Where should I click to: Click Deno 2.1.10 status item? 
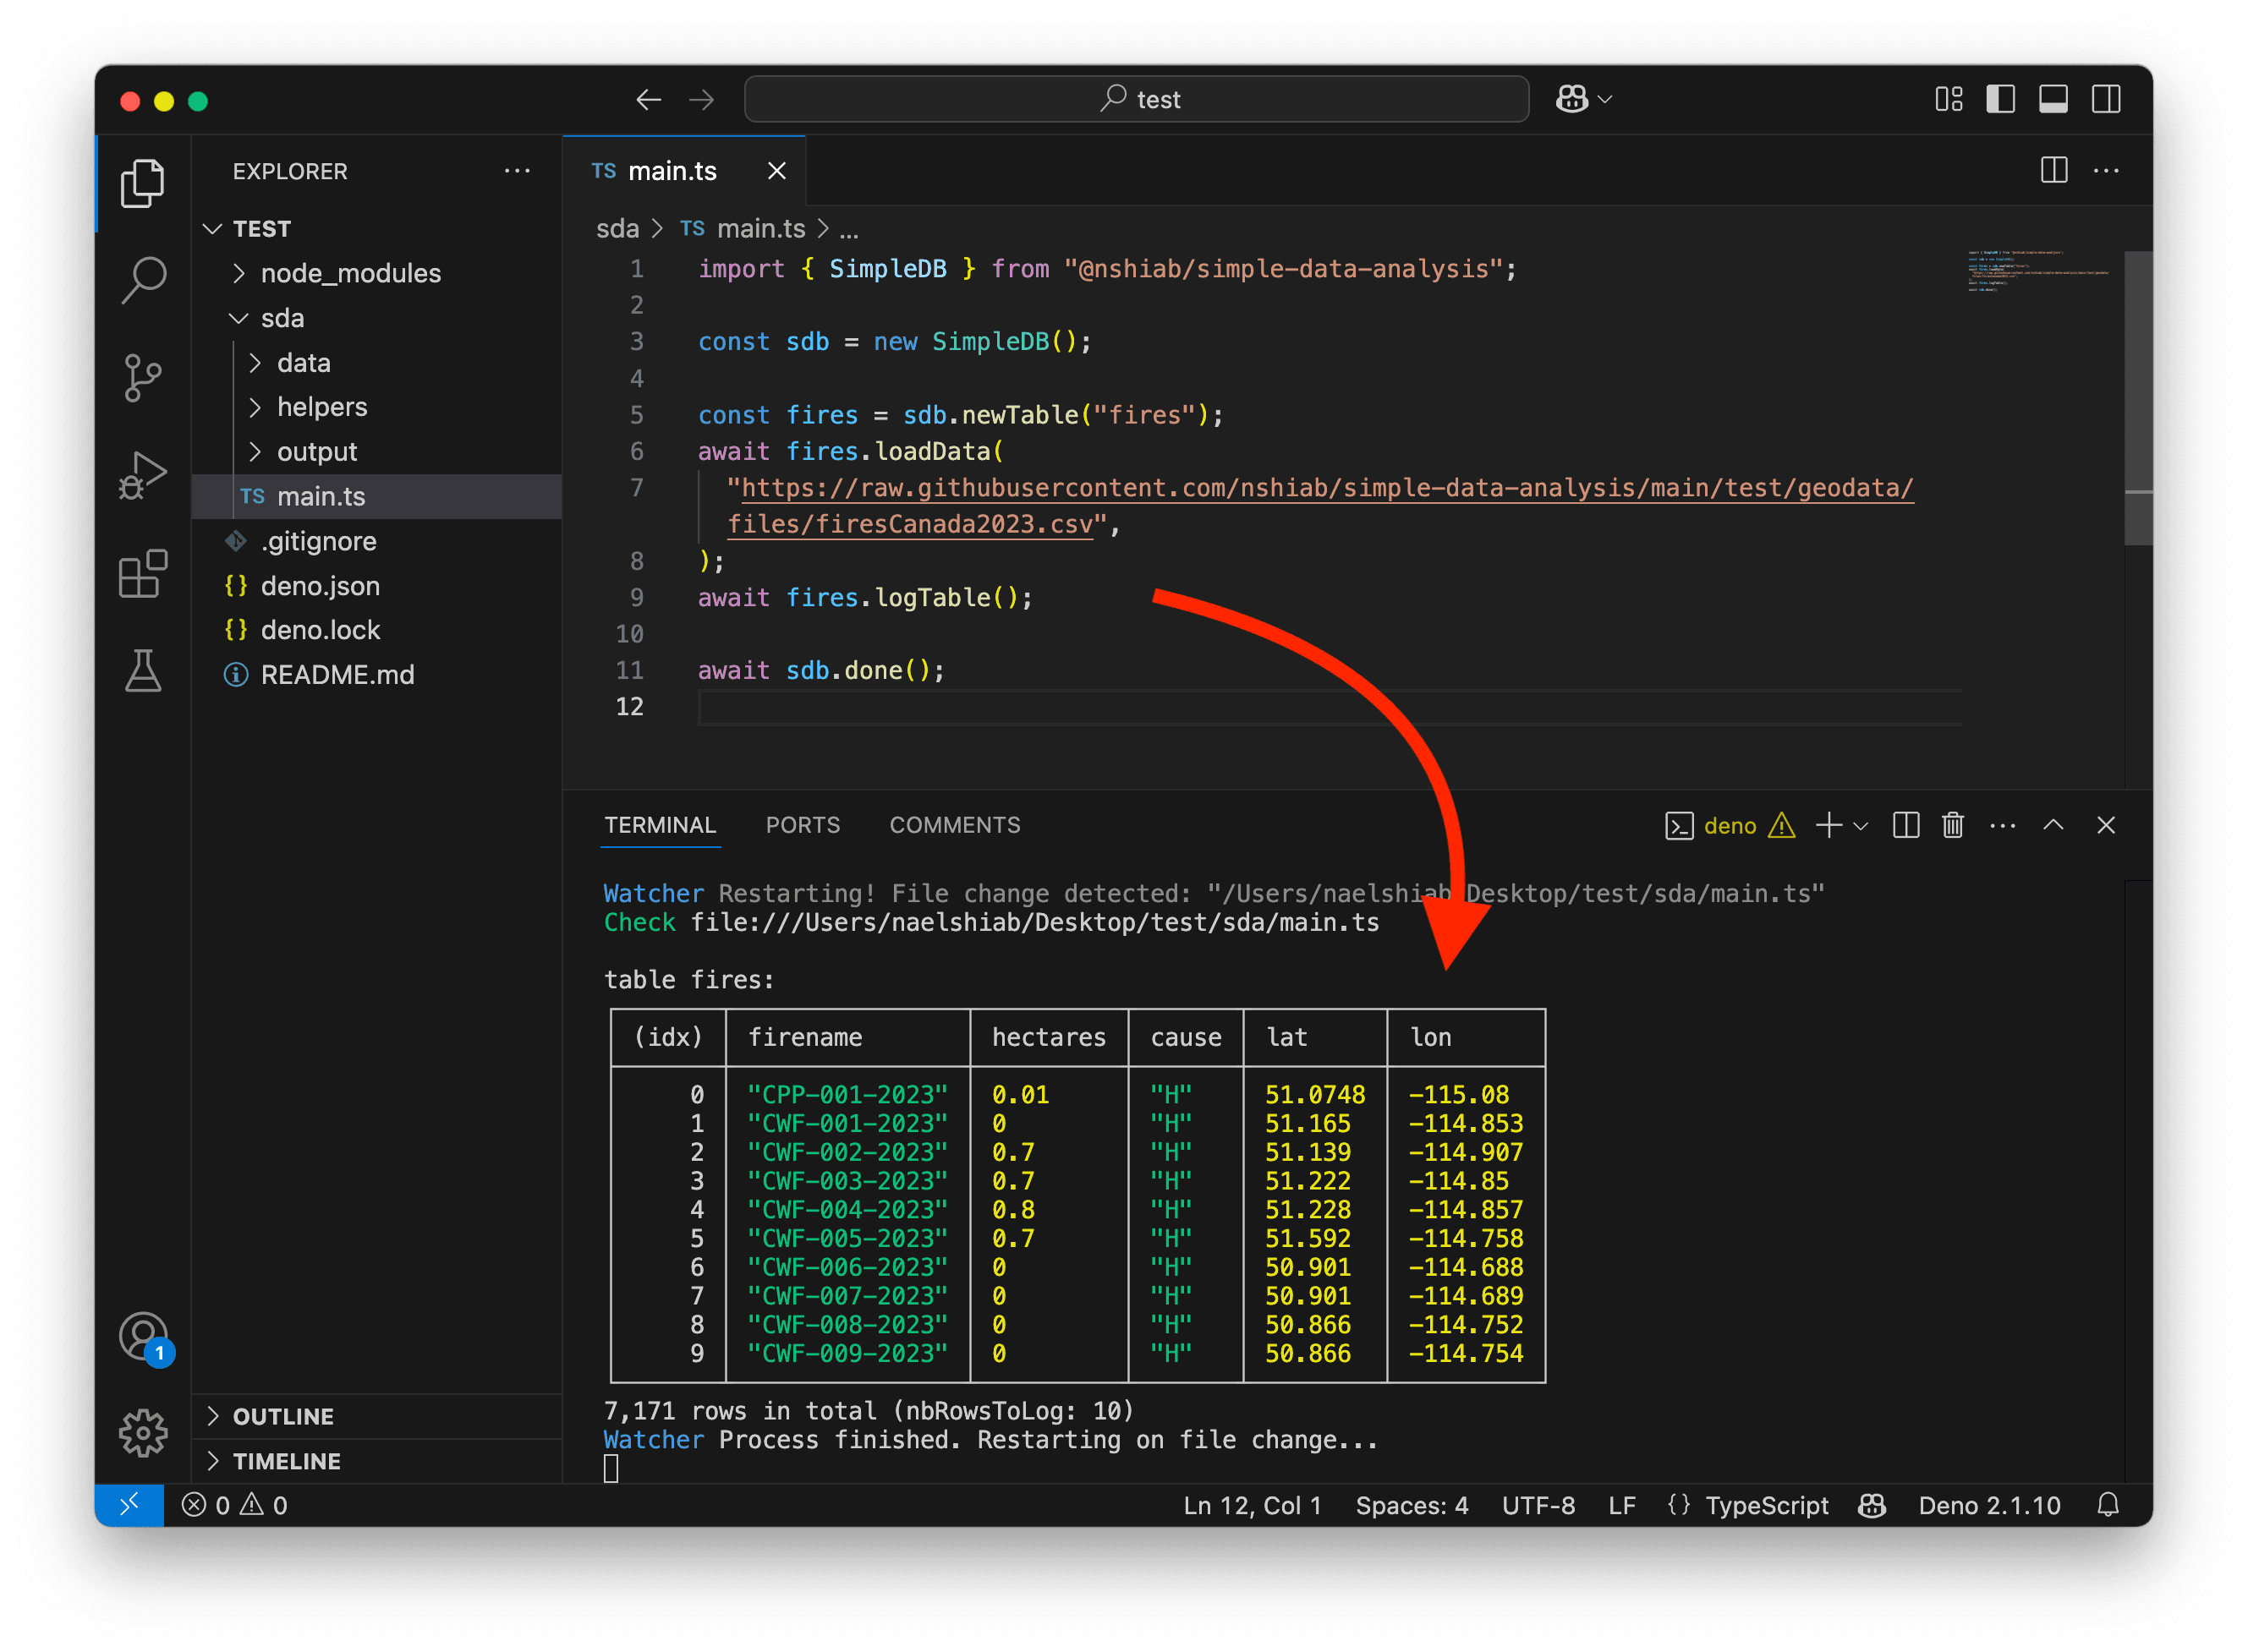1989,1505
